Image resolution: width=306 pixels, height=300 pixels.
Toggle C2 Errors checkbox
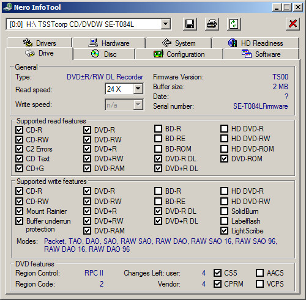coord(20,148)
